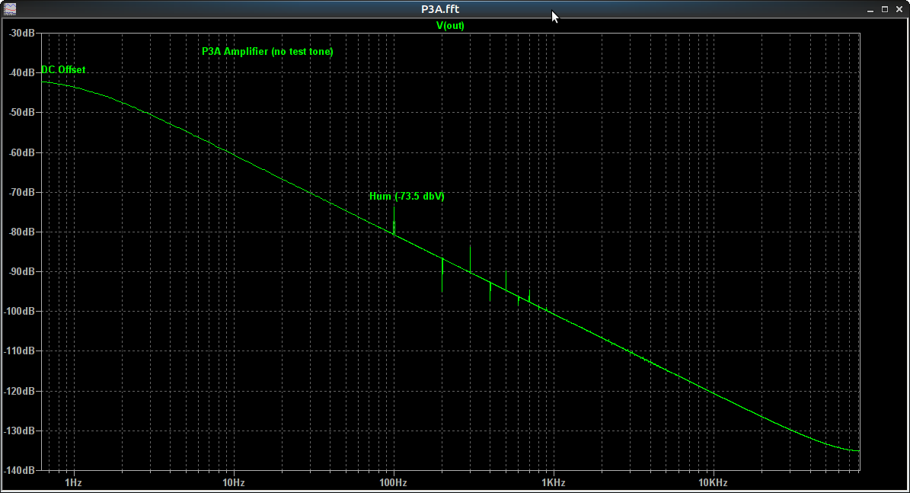This screenshot has width=910, height=493.
Task: Close the P3A.fft window
Action: pos(899,9)
